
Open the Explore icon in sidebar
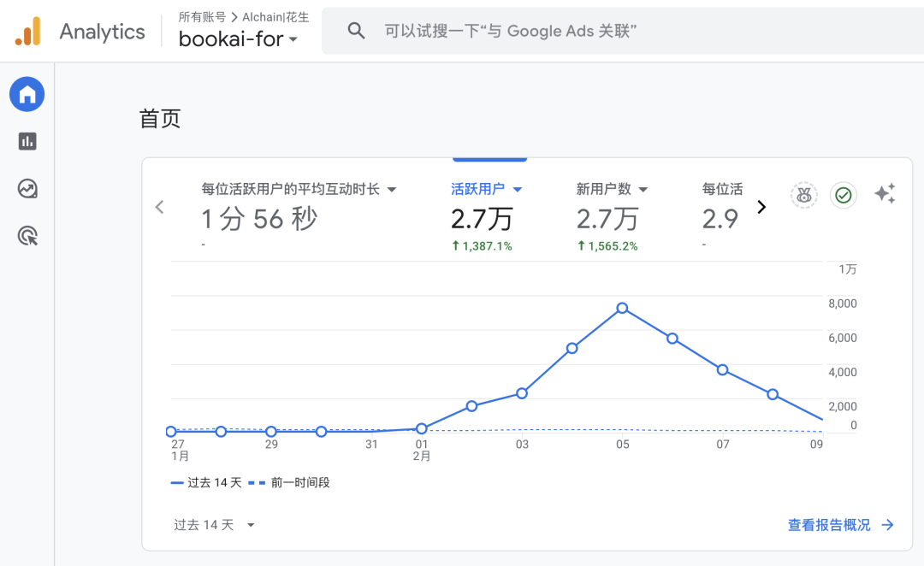(x=27, y=189)
